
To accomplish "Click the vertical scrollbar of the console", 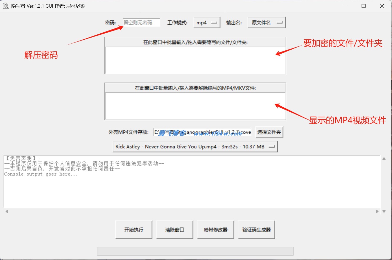I will click(x=384, y=184).
